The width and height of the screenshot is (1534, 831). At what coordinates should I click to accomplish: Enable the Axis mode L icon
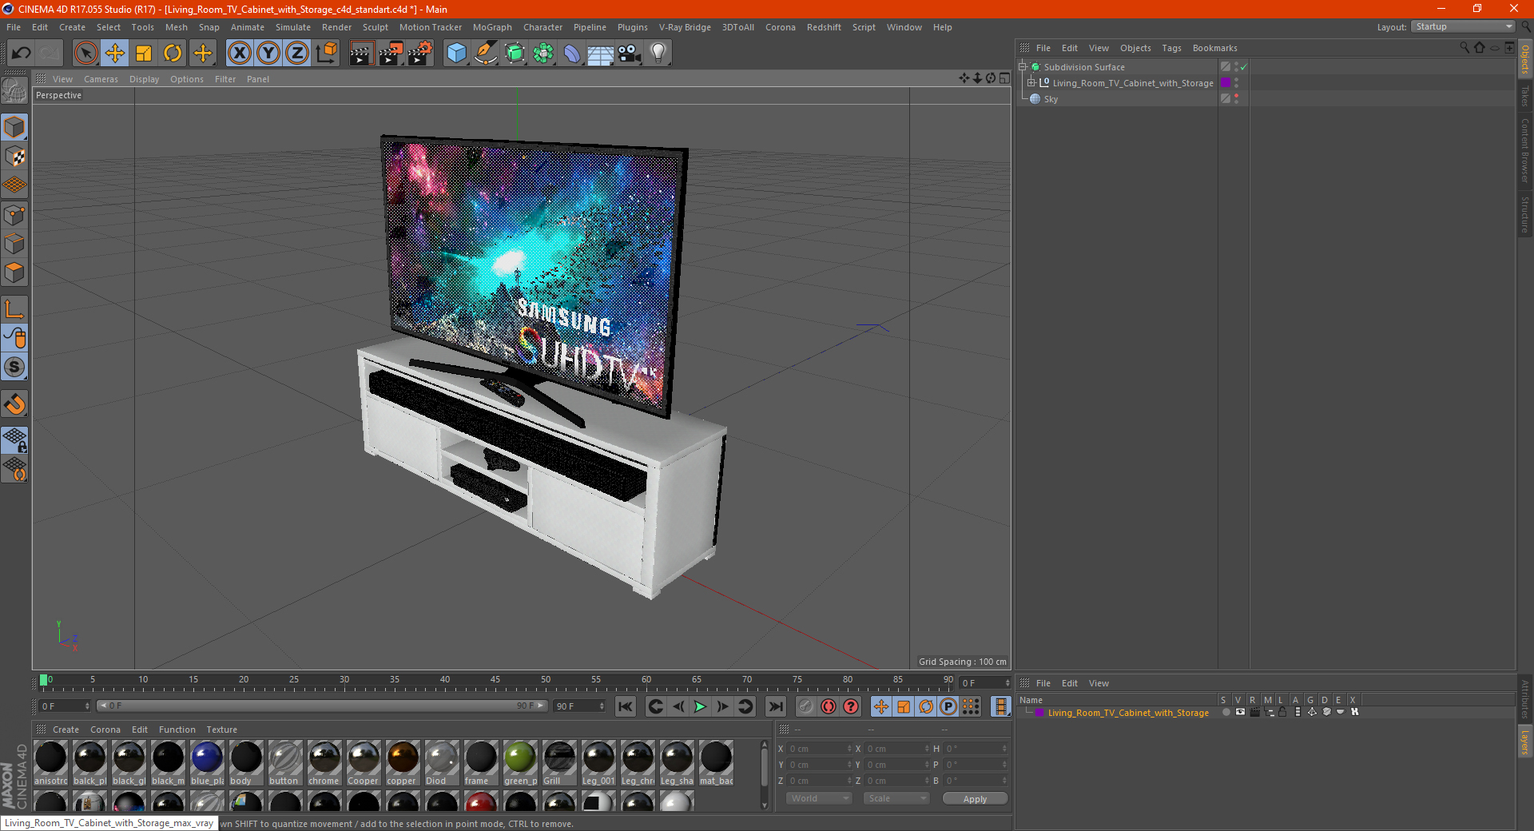[x=14, y=309]
